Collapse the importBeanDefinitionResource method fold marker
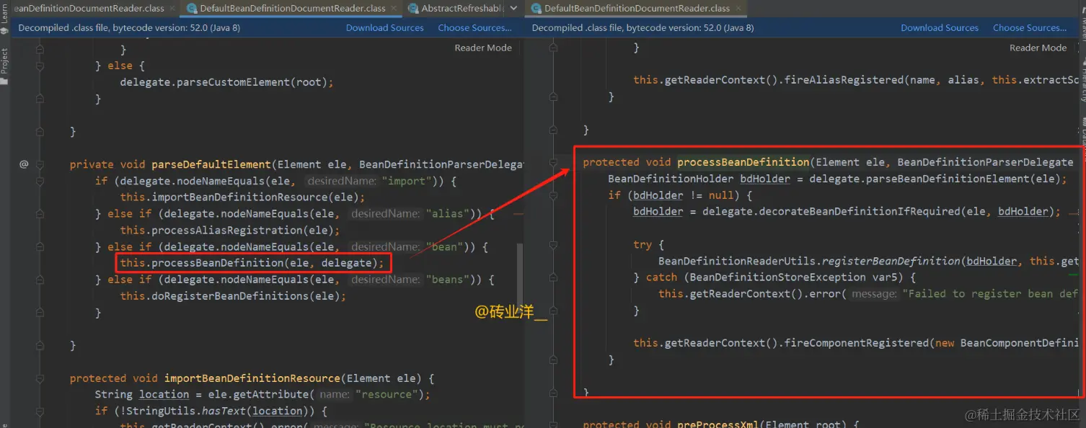Viewport: 1086px width, 428px height. tap(40, 378)
